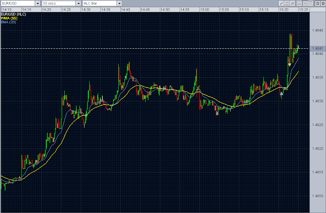The image size is (326, 213).
Task: Click the circle with diagonal slash icon
Action: point(292,4)
